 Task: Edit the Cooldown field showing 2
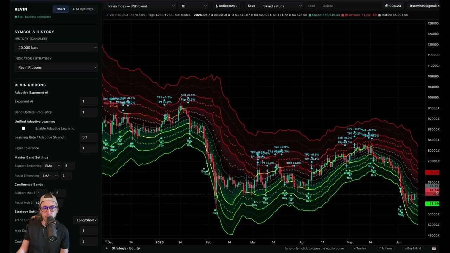89,241
